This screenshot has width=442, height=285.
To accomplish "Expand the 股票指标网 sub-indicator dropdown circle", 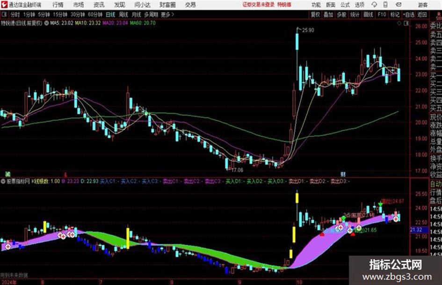I will 3,181.
